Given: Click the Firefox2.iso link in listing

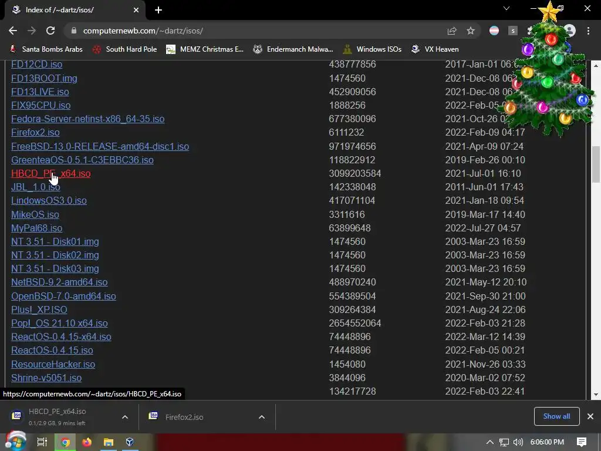Looking at the screenshot, I should tap(35, 132).
